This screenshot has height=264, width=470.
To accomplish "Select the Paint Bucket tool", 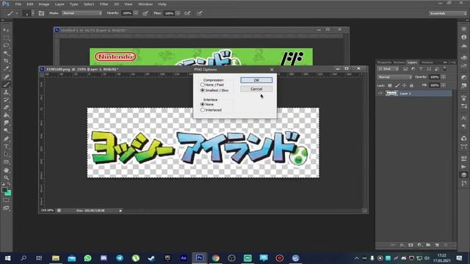I will tap(6, 116).
